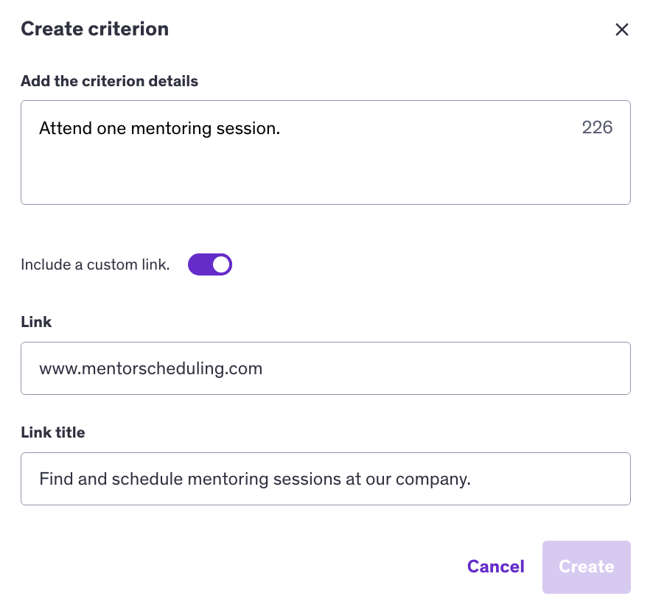653x607 pixels.
Task: Click the "Attend one mentoring session." text
Action: pyautogui.click(x=160, y=128)
